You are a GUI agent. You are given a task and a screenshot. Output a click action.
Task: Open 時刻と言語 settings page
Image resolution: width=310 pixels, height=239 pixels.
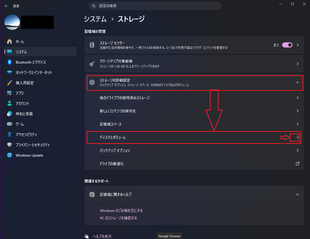click(41, 114)
